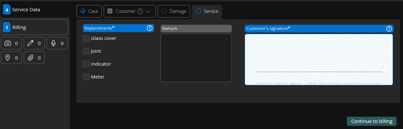Check the Glass cover checkbox
403x129 pixels.
pos(86,38)
